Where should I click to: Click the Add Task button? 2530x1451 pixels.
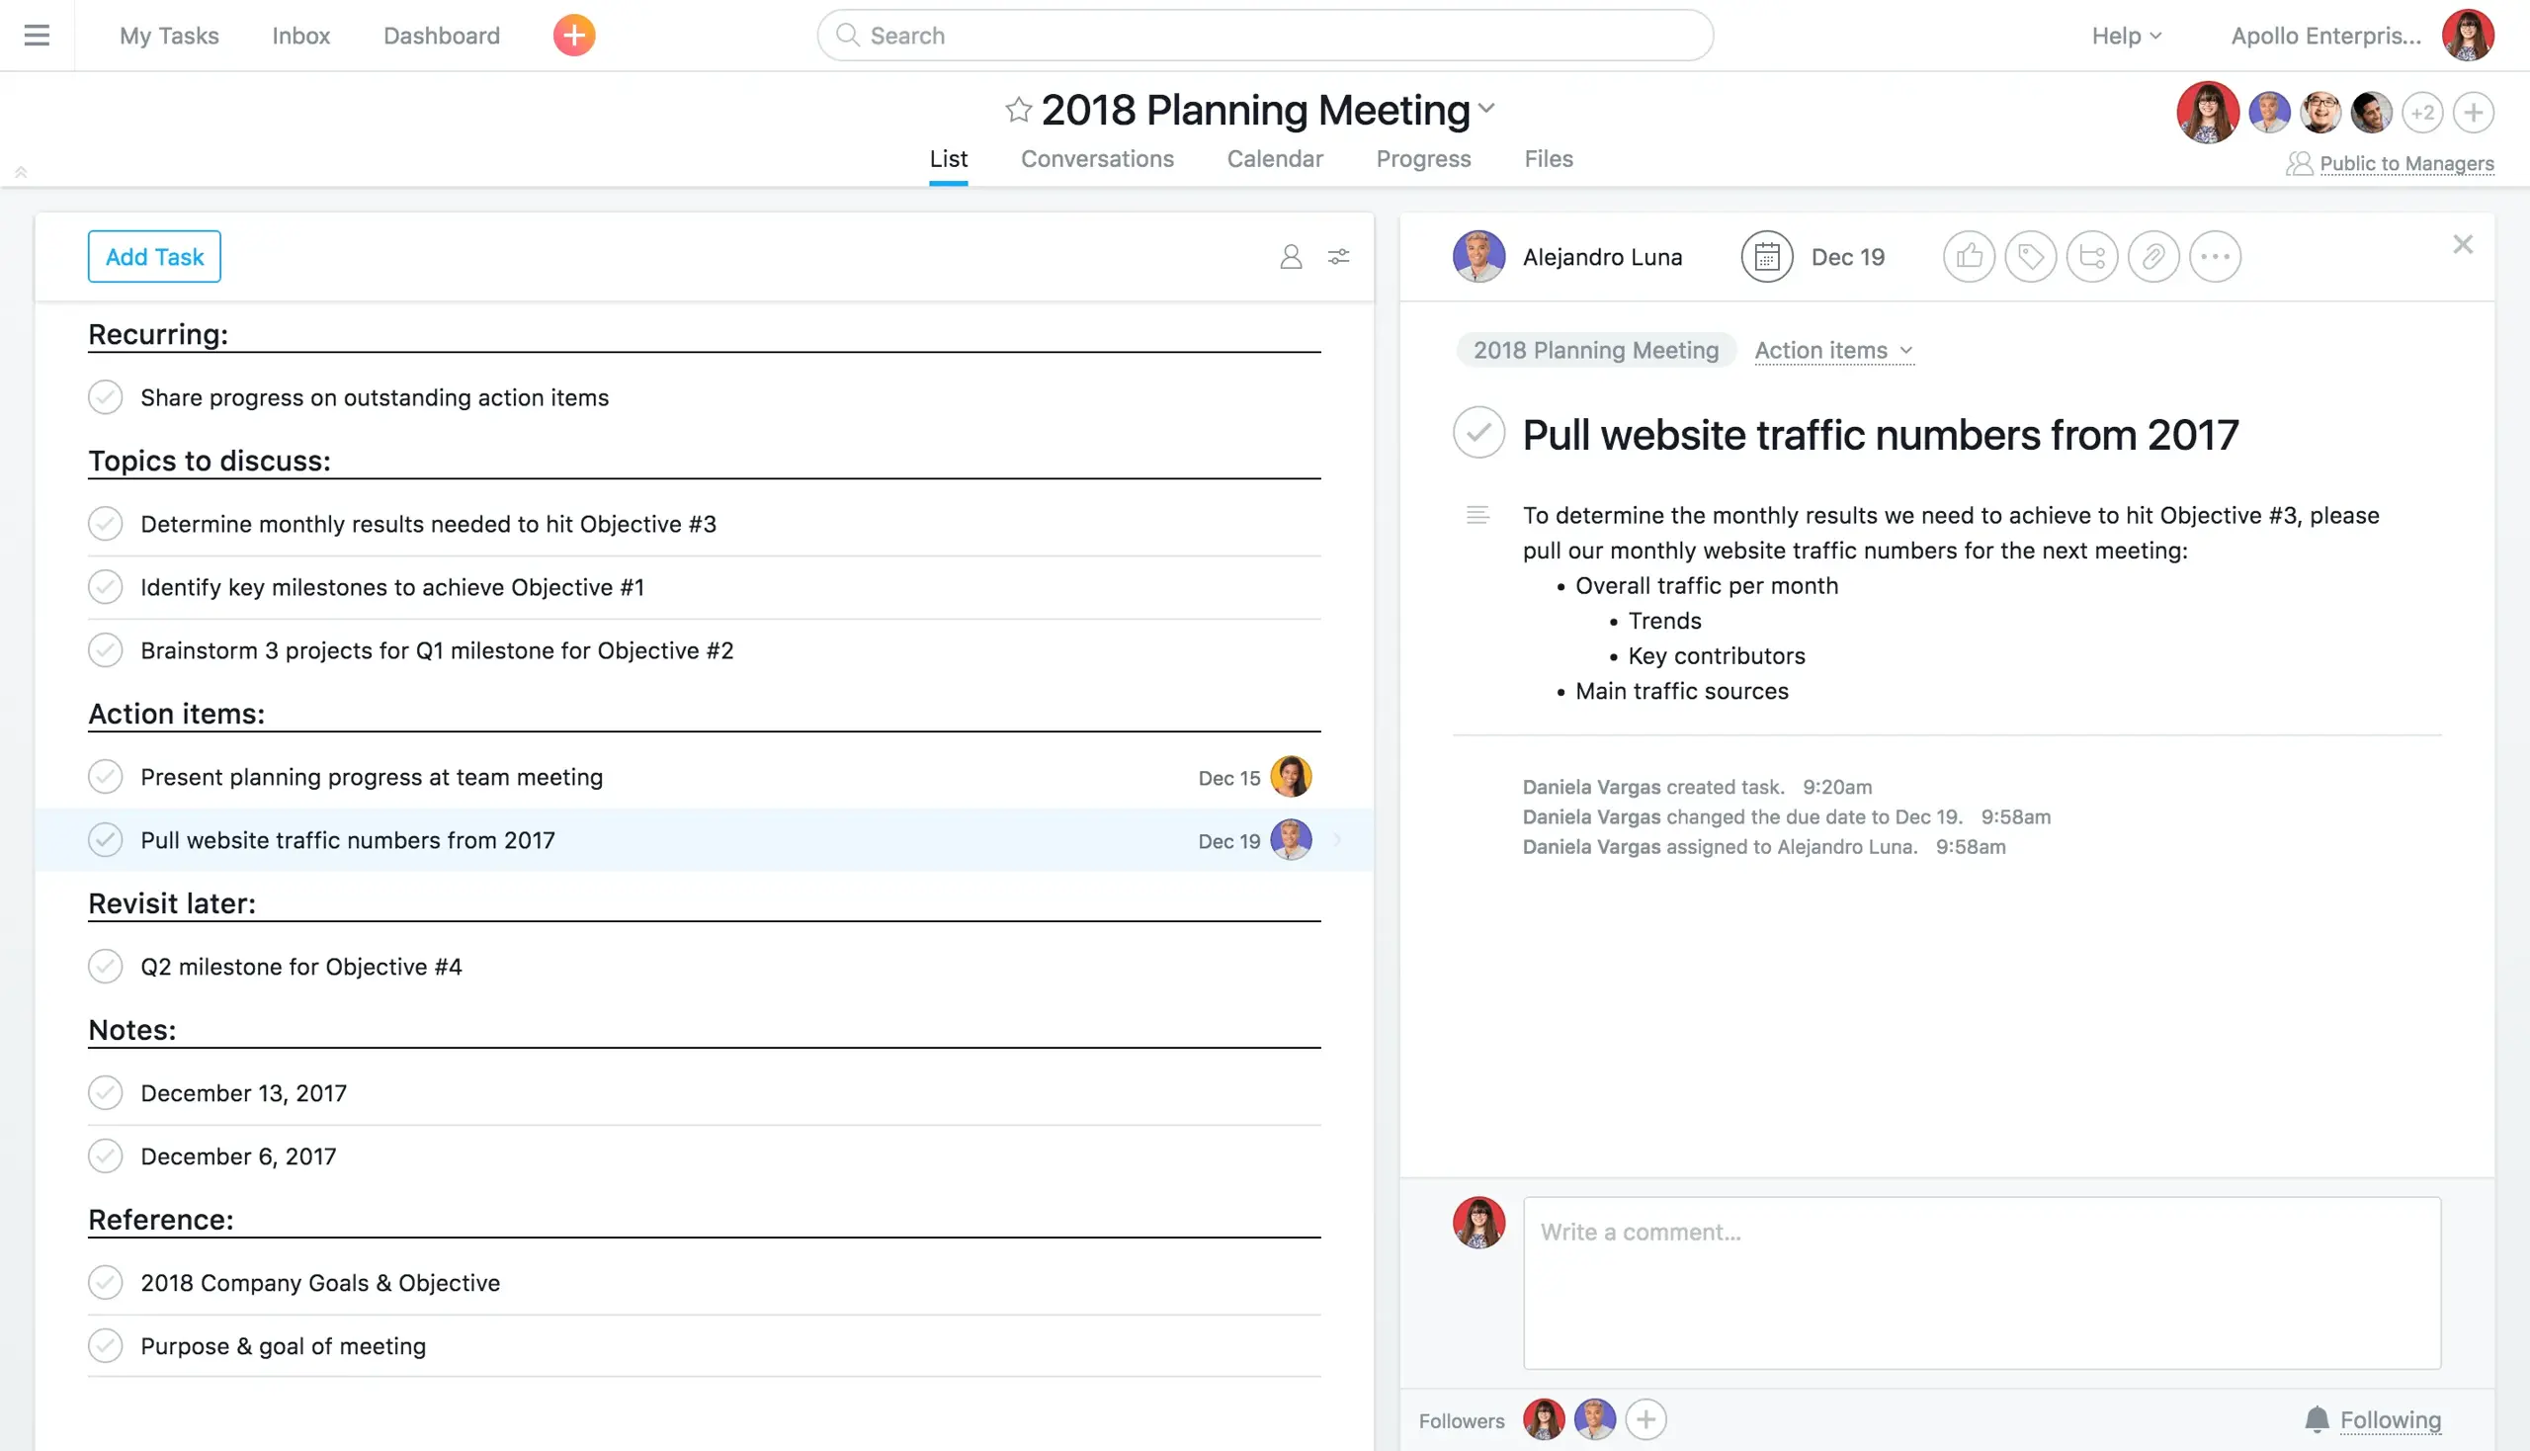tap(154, 255)
